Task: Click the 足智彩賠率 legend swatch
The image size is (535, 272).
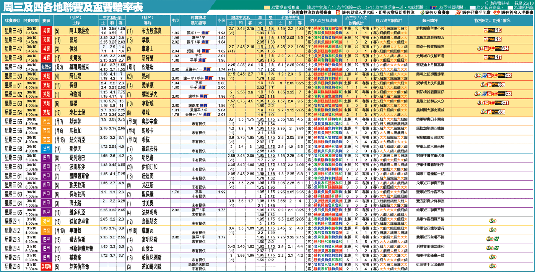Action: (x=473, y=8)
